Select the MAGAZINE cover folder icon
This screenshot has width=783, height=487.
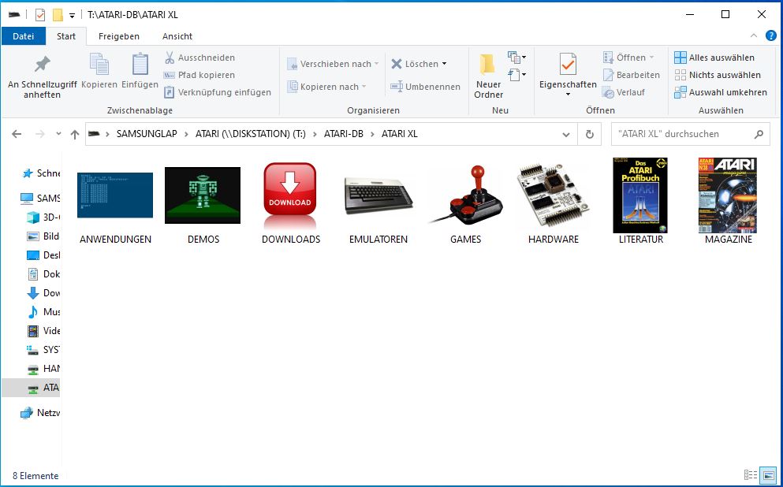coord(728,195)
